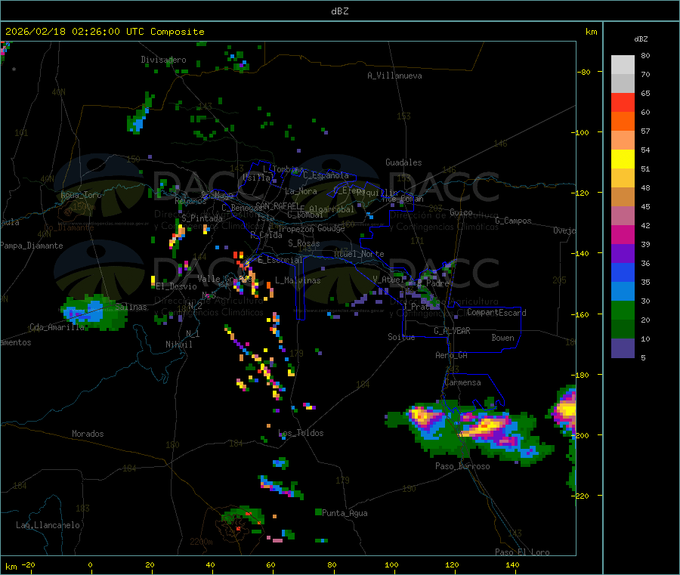Image resolution: width=680 pixels, height=575 pixels.
Task: Click the purple 36-39 dBZ legend swatch
Action: 623,254
